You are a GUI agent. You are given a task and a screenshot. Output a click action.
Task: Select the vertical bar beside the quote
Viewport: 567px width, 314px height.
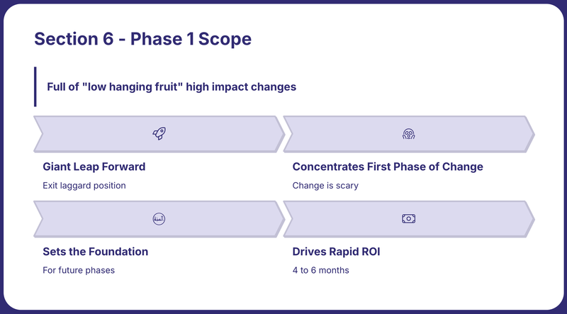point(35,86)
